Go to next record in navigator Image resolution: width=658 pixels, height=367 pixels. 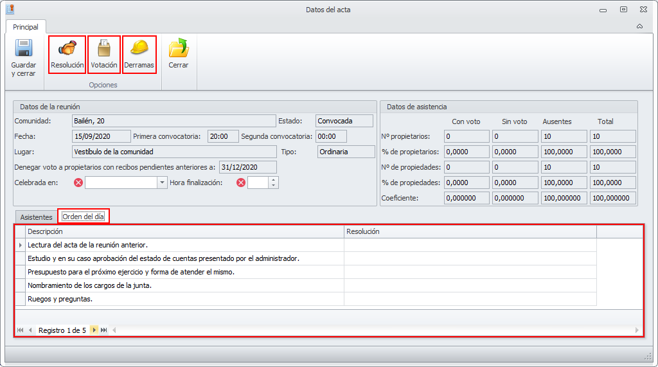pyautogui.click(x=94, y=330)
